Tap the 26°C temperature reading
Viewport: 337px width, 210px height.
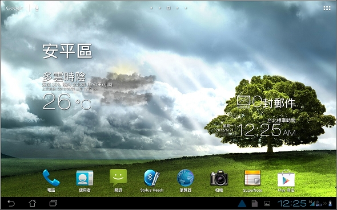(67, 101)
